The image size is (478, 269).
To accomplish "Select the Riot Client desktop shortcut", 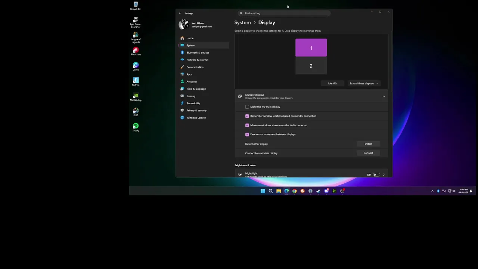I will (136, 52).
